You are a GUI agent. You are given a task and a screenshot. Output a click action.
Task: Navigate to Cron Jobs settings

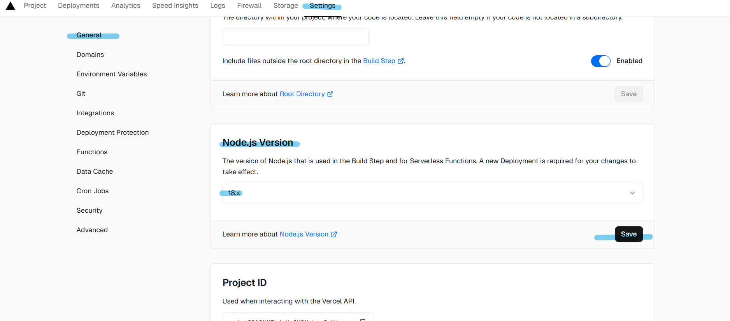93,191
